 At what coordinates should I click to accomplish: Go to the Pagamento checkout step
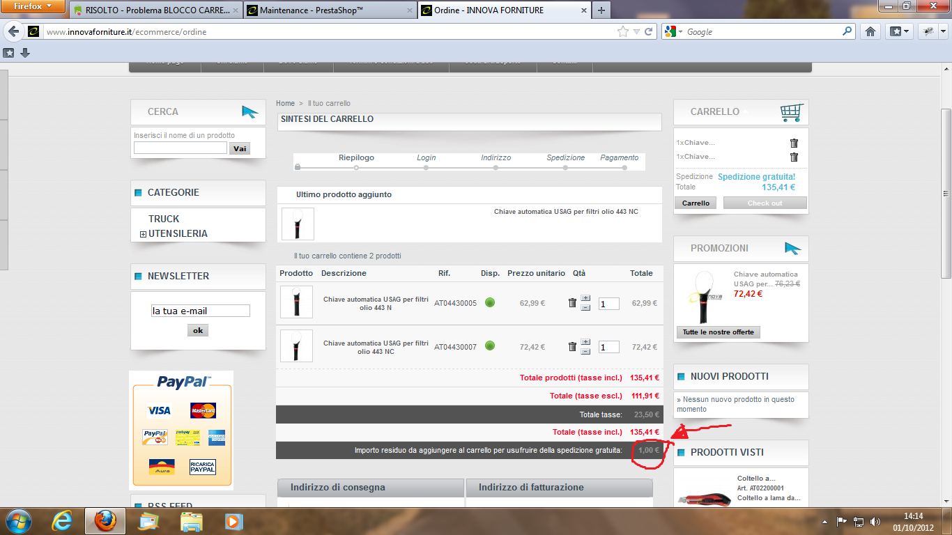(620, 158)
